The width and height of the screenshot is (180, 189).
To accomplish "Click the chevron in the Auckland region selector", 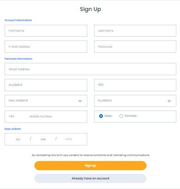I will coord(169,101).
